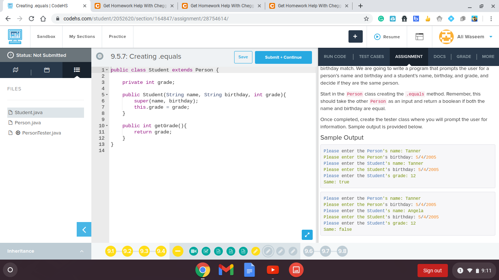
Task: Fold the getGrade method at line 10
Action: pos(107,126)
